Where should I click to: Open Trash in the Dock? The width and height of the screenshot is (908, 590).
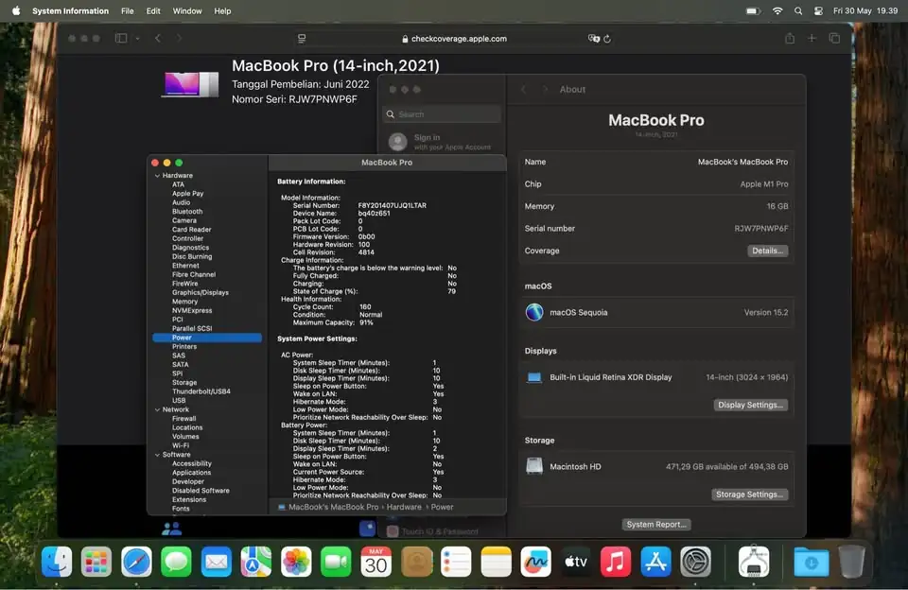[x=851, y=562]
